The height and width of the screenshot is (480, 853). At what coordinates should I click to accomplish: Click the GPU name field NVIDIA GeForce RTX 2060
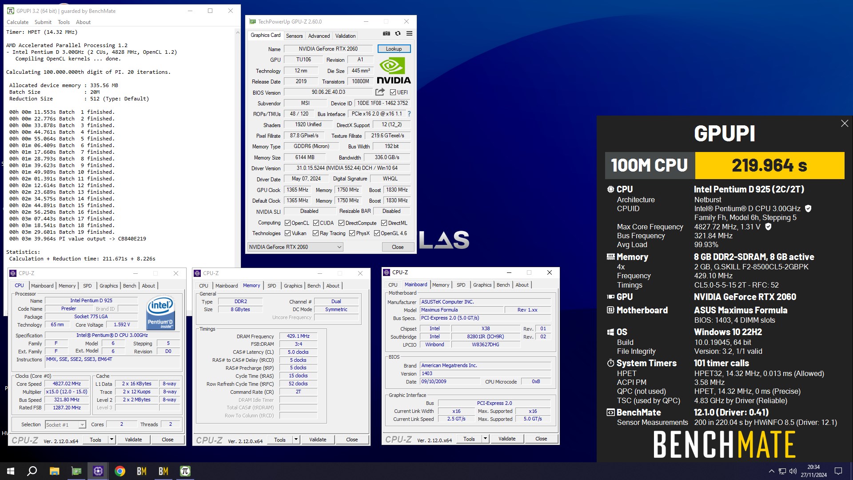tap(328, 49)
